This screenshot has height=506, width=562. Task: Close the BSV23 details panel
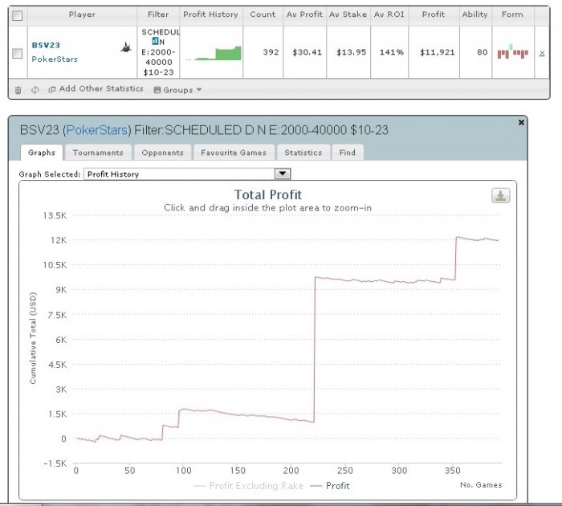click(x=521, y=122)
